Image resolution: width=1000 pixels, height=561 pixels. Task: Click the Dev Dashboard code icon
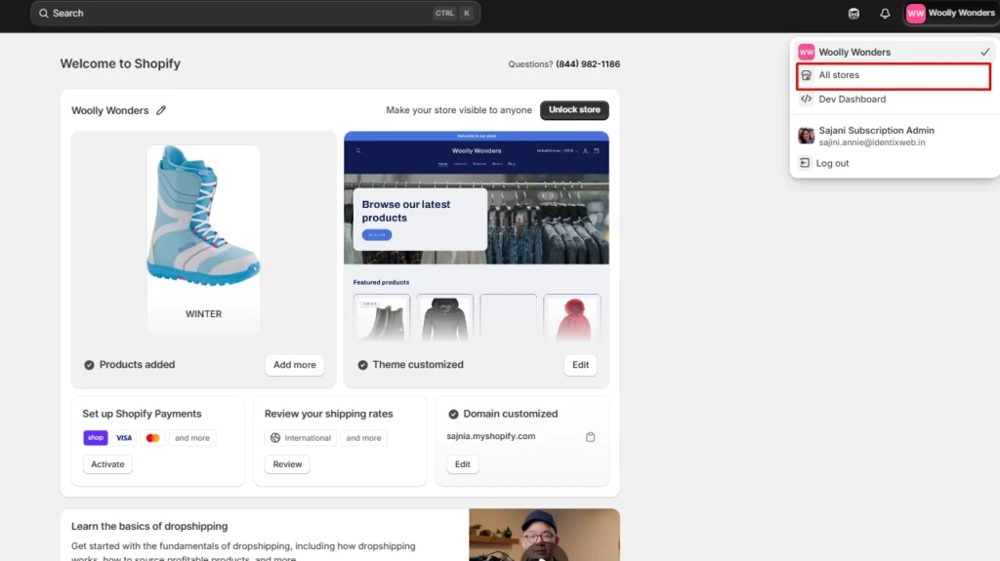[806, 99]
